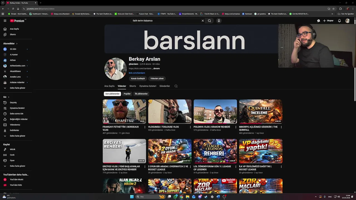Bookmark this page with the star icon
Screen dimensions: 356x200
point(333,9)
